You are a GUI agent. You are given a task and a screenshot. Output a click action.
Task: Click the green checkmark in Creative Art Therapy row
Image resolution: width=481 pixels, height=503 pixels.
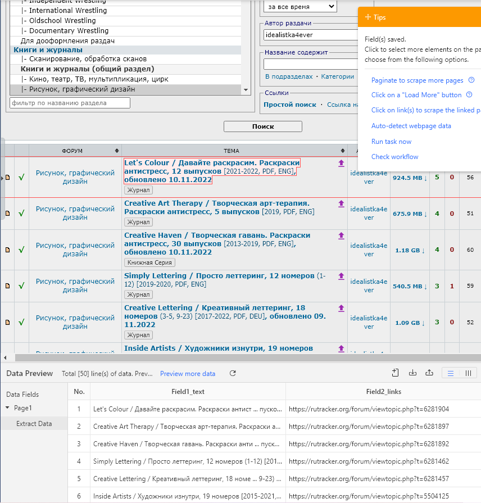21,213
